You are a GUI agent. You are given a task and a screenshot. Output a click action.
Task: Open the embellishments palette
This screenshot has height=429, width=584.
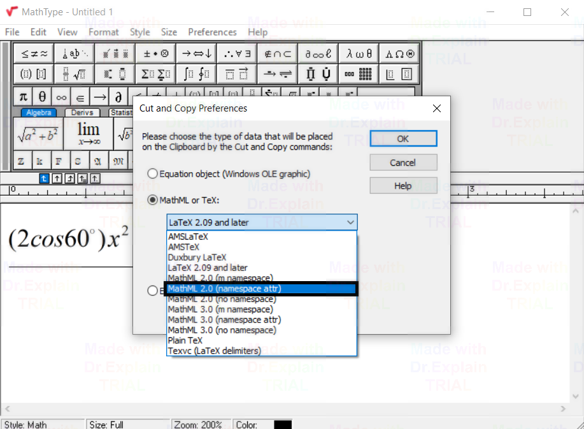pos(115,54)
